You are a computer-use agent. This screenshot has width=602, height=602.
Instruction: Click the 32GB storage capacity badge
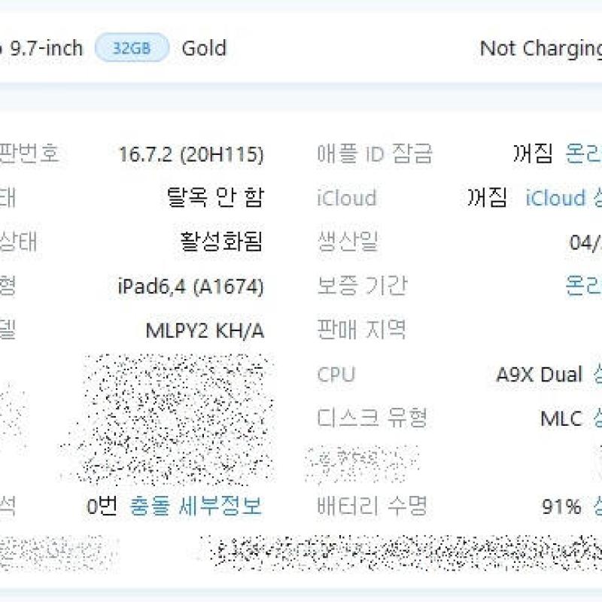(132, 49)
